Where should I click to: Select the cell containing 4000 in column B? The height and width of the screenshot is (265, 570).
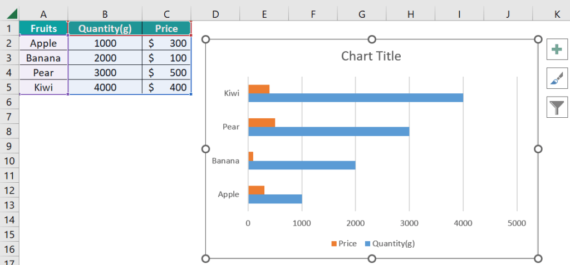(105, 87)
